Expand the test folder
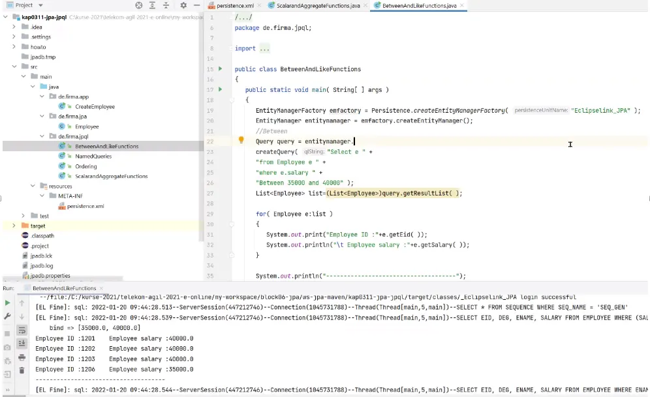 (x=23, y=216)
